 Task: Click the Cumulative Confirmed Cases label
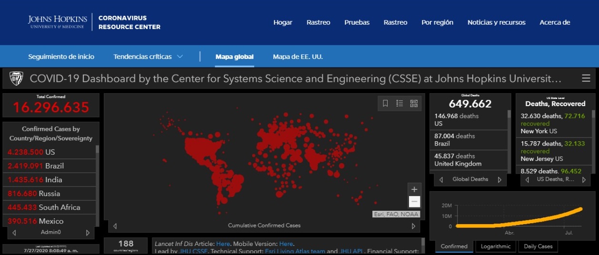(x=264, y=226)
